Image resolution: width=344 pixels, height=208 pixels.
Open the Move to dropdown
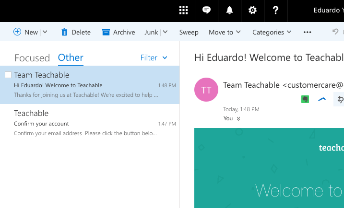pyautogui.click(x=225, y=32)
